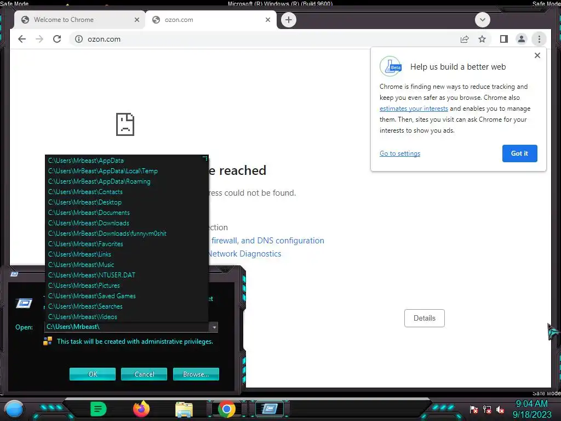
Task: Open the estimates your interests link
Action: [x=414, y=109]
